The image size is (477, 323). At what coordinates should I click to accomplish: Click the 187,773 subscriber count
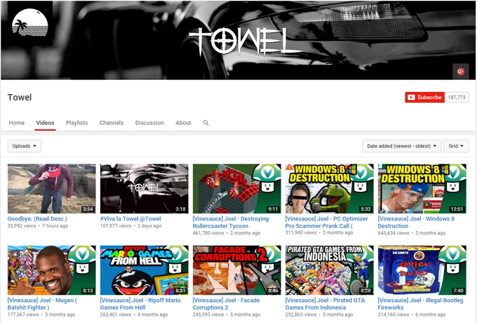coord(457,98)
